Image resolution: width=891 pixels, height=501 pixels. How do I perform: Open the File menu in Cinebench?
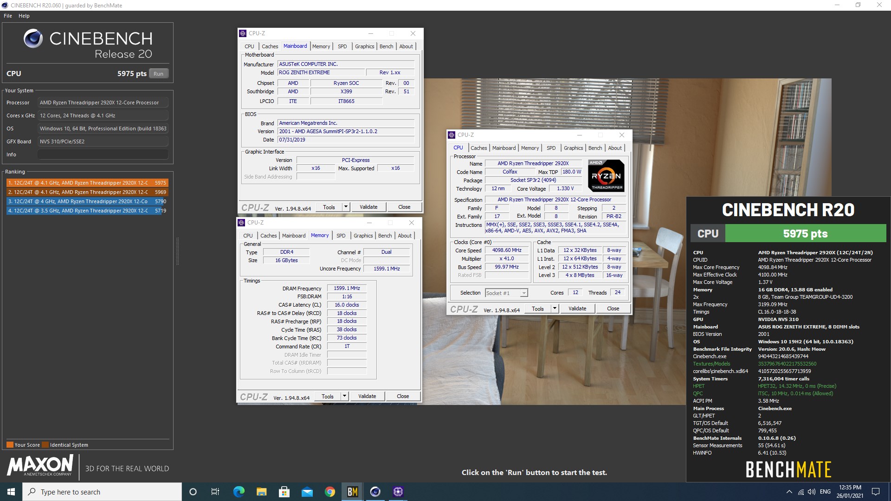coord(8,16)
